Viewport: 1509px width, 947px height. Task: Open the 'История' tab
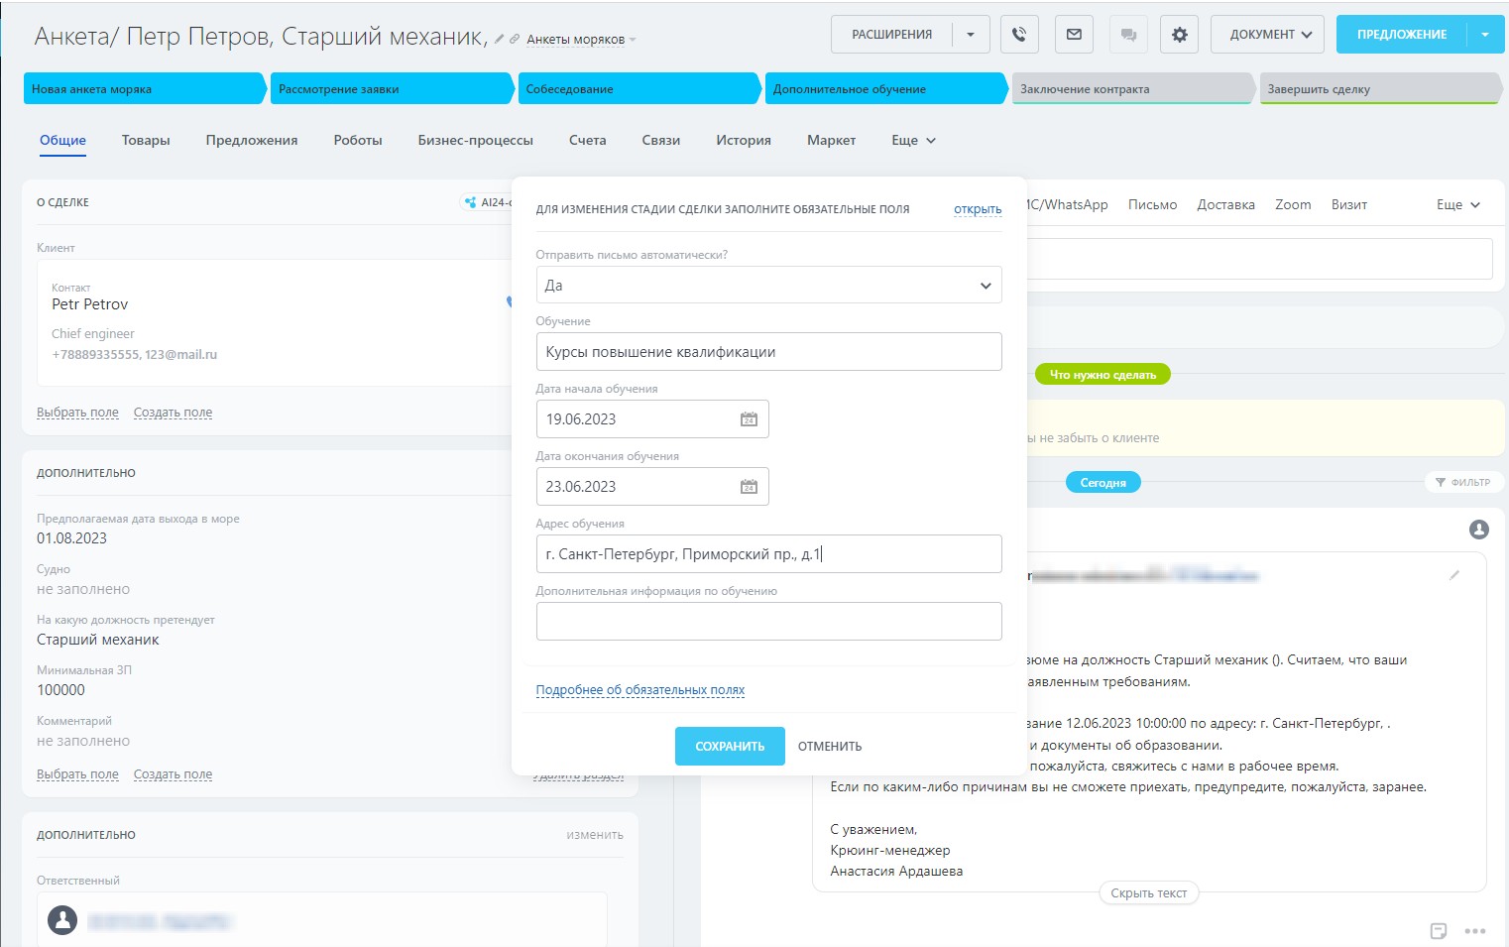coord(743,141)
